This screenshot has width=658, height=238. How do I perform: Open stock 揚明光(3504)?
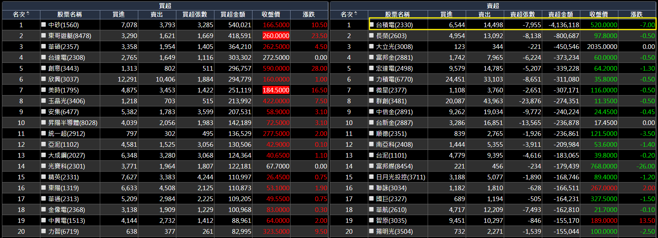click(x=394, y=231)
